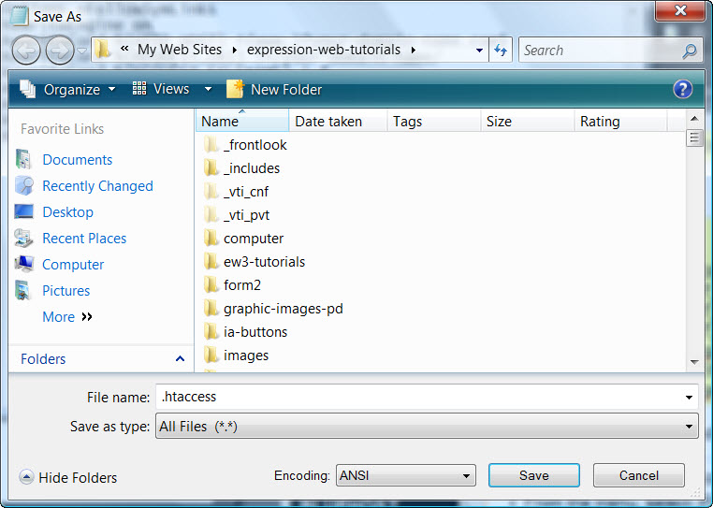Click the file list scrollbar thumb
The width and height of the screenshot is (713, 508).
click(694, 138)
